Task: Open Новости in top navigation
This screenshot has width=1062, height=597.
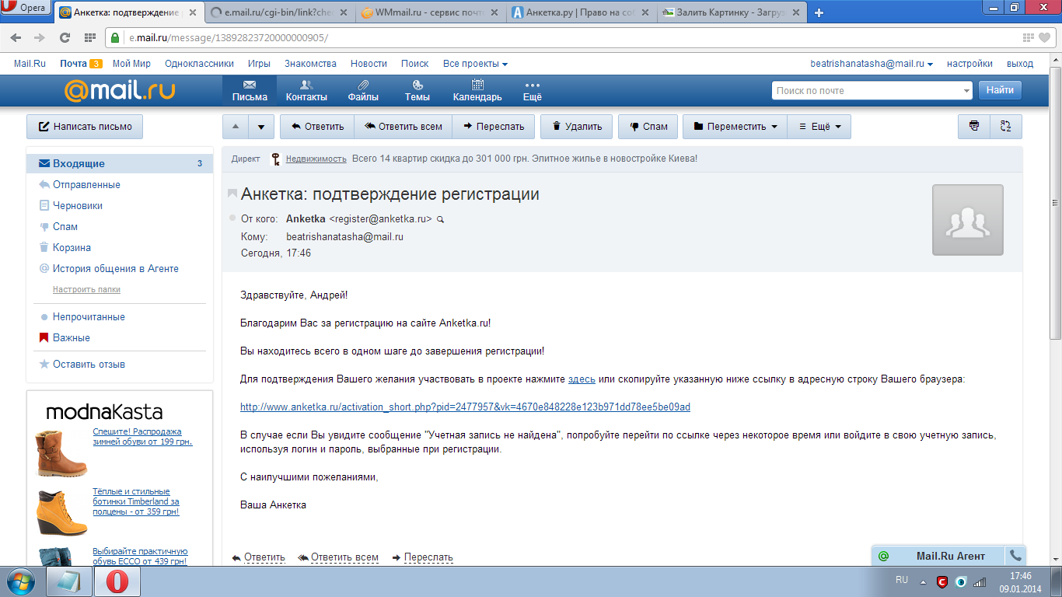Action: (x=369, y=64)
